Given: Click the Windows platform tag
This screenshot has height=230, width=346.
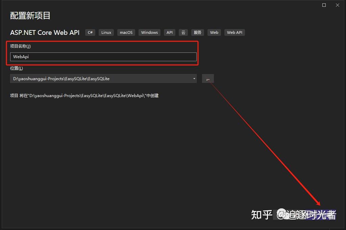Looking at the screenshot, I should pyautogui.click(x=149, y=32).
